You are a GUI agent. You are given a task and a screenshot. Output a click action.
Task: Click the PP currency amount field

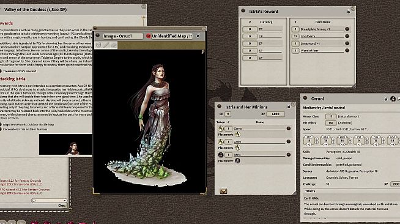click(x=250, y=29)
